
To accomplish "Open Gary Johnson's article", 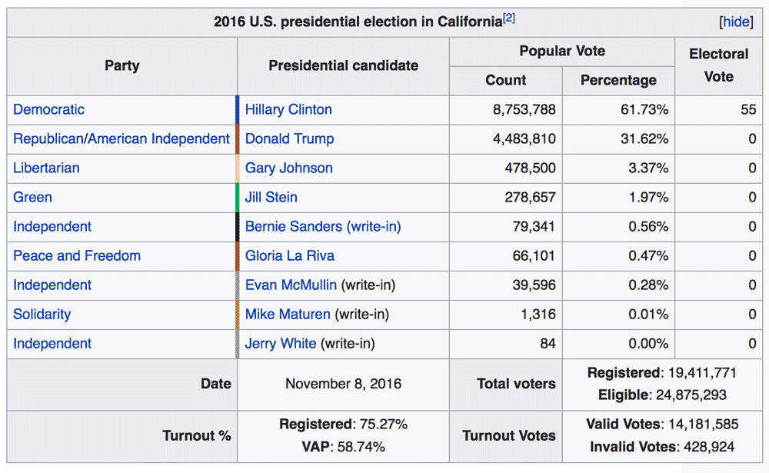I will 288,168.
